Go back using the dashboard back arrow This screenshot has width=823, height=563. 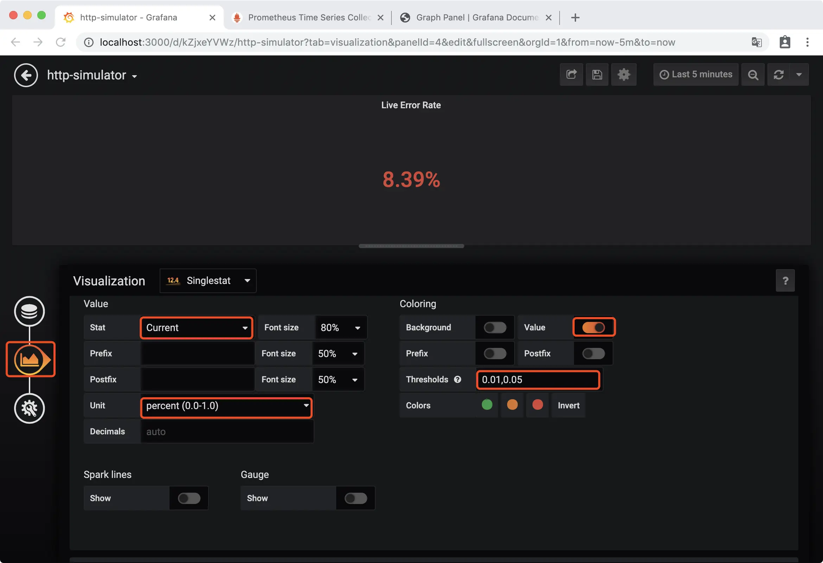(x=26, y=75)
